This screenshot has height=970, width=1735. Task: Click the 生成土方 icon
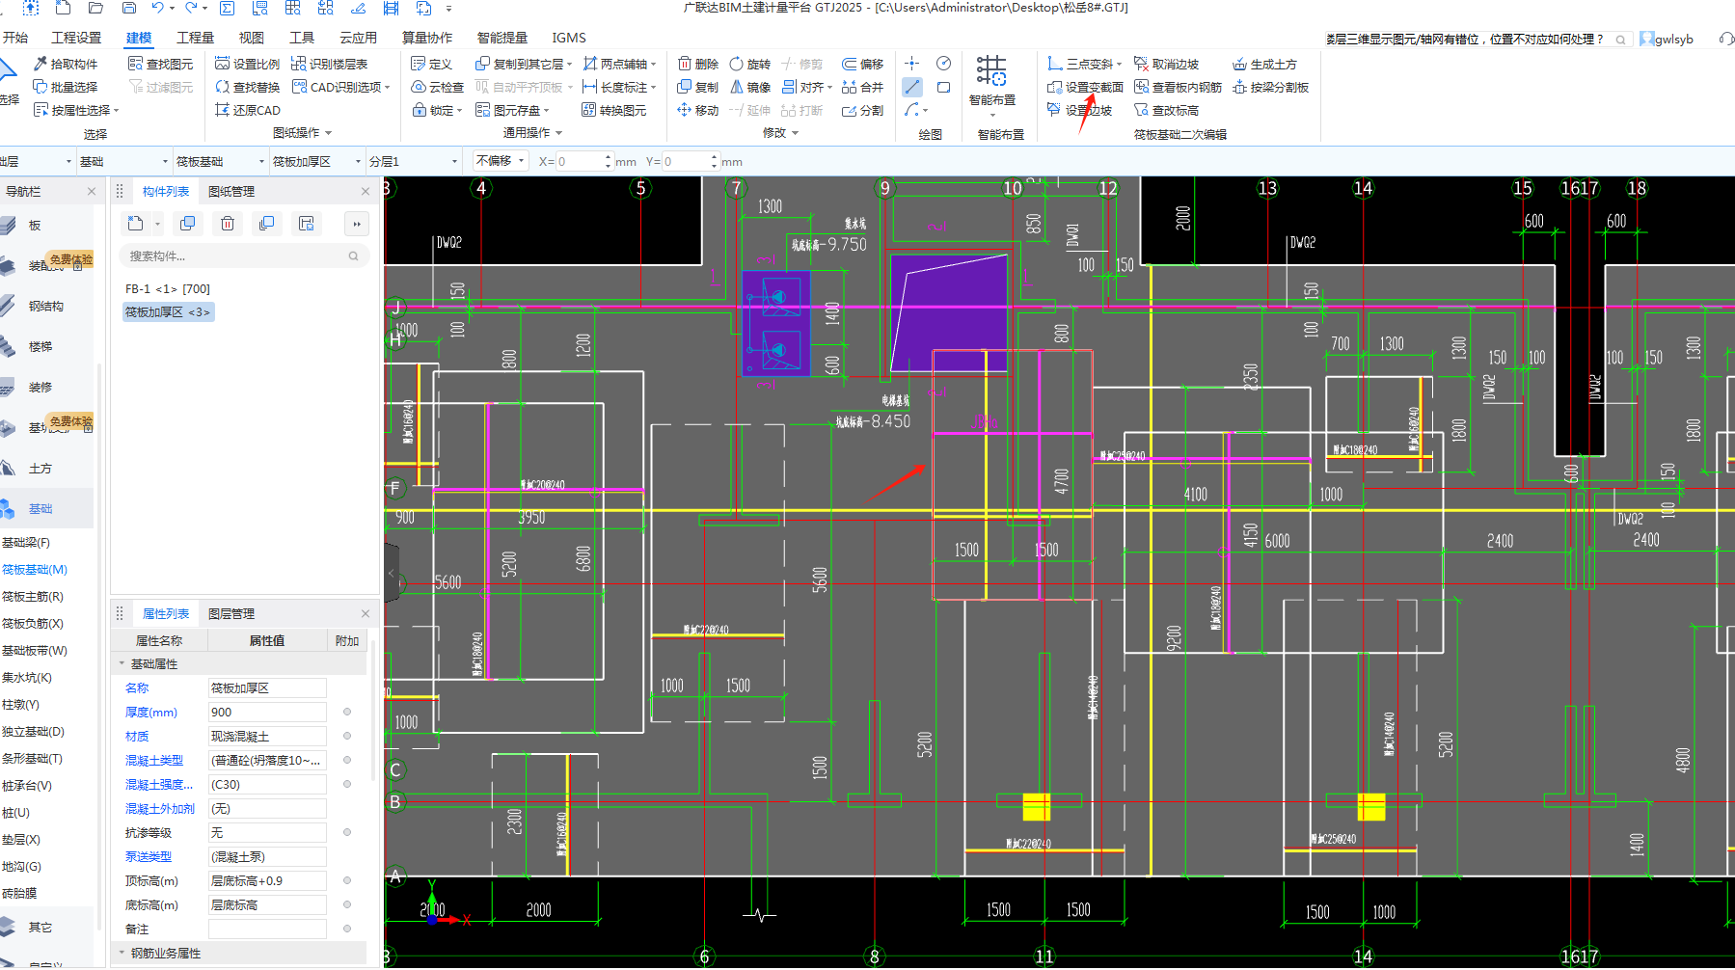[1240, 64]
